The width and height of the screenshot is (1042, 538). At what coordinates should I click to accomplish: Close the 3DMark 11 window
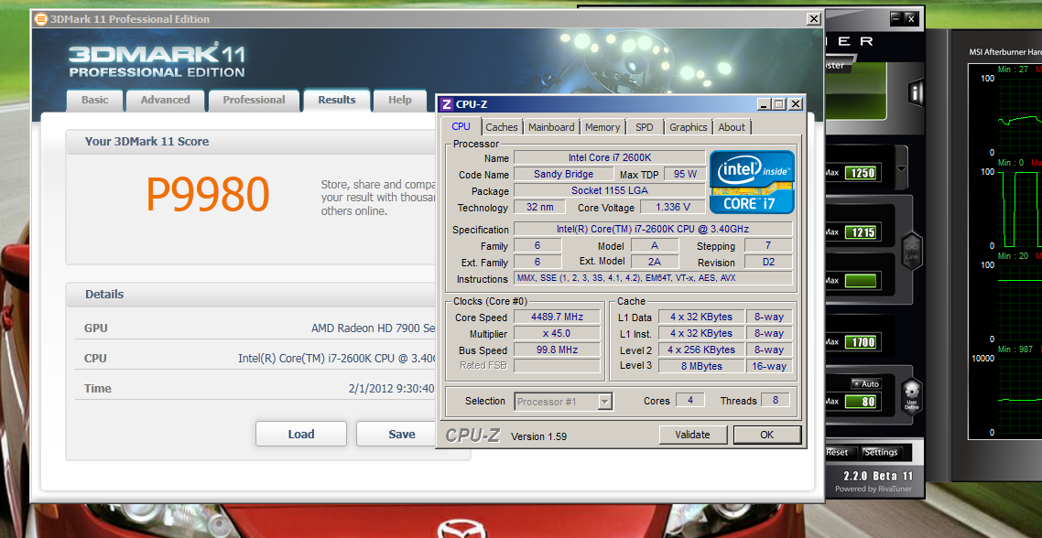pyautogui.click(x=813, y=19)
